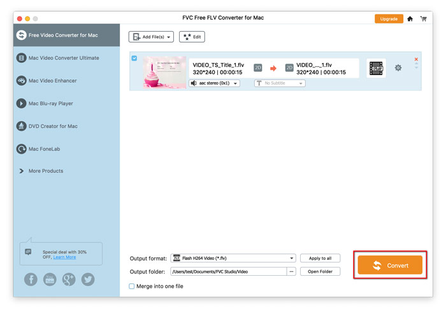This screenshot has height=312, width=446.
Task: Enable Merge into one file checkbox
Action: coord(132,286)
